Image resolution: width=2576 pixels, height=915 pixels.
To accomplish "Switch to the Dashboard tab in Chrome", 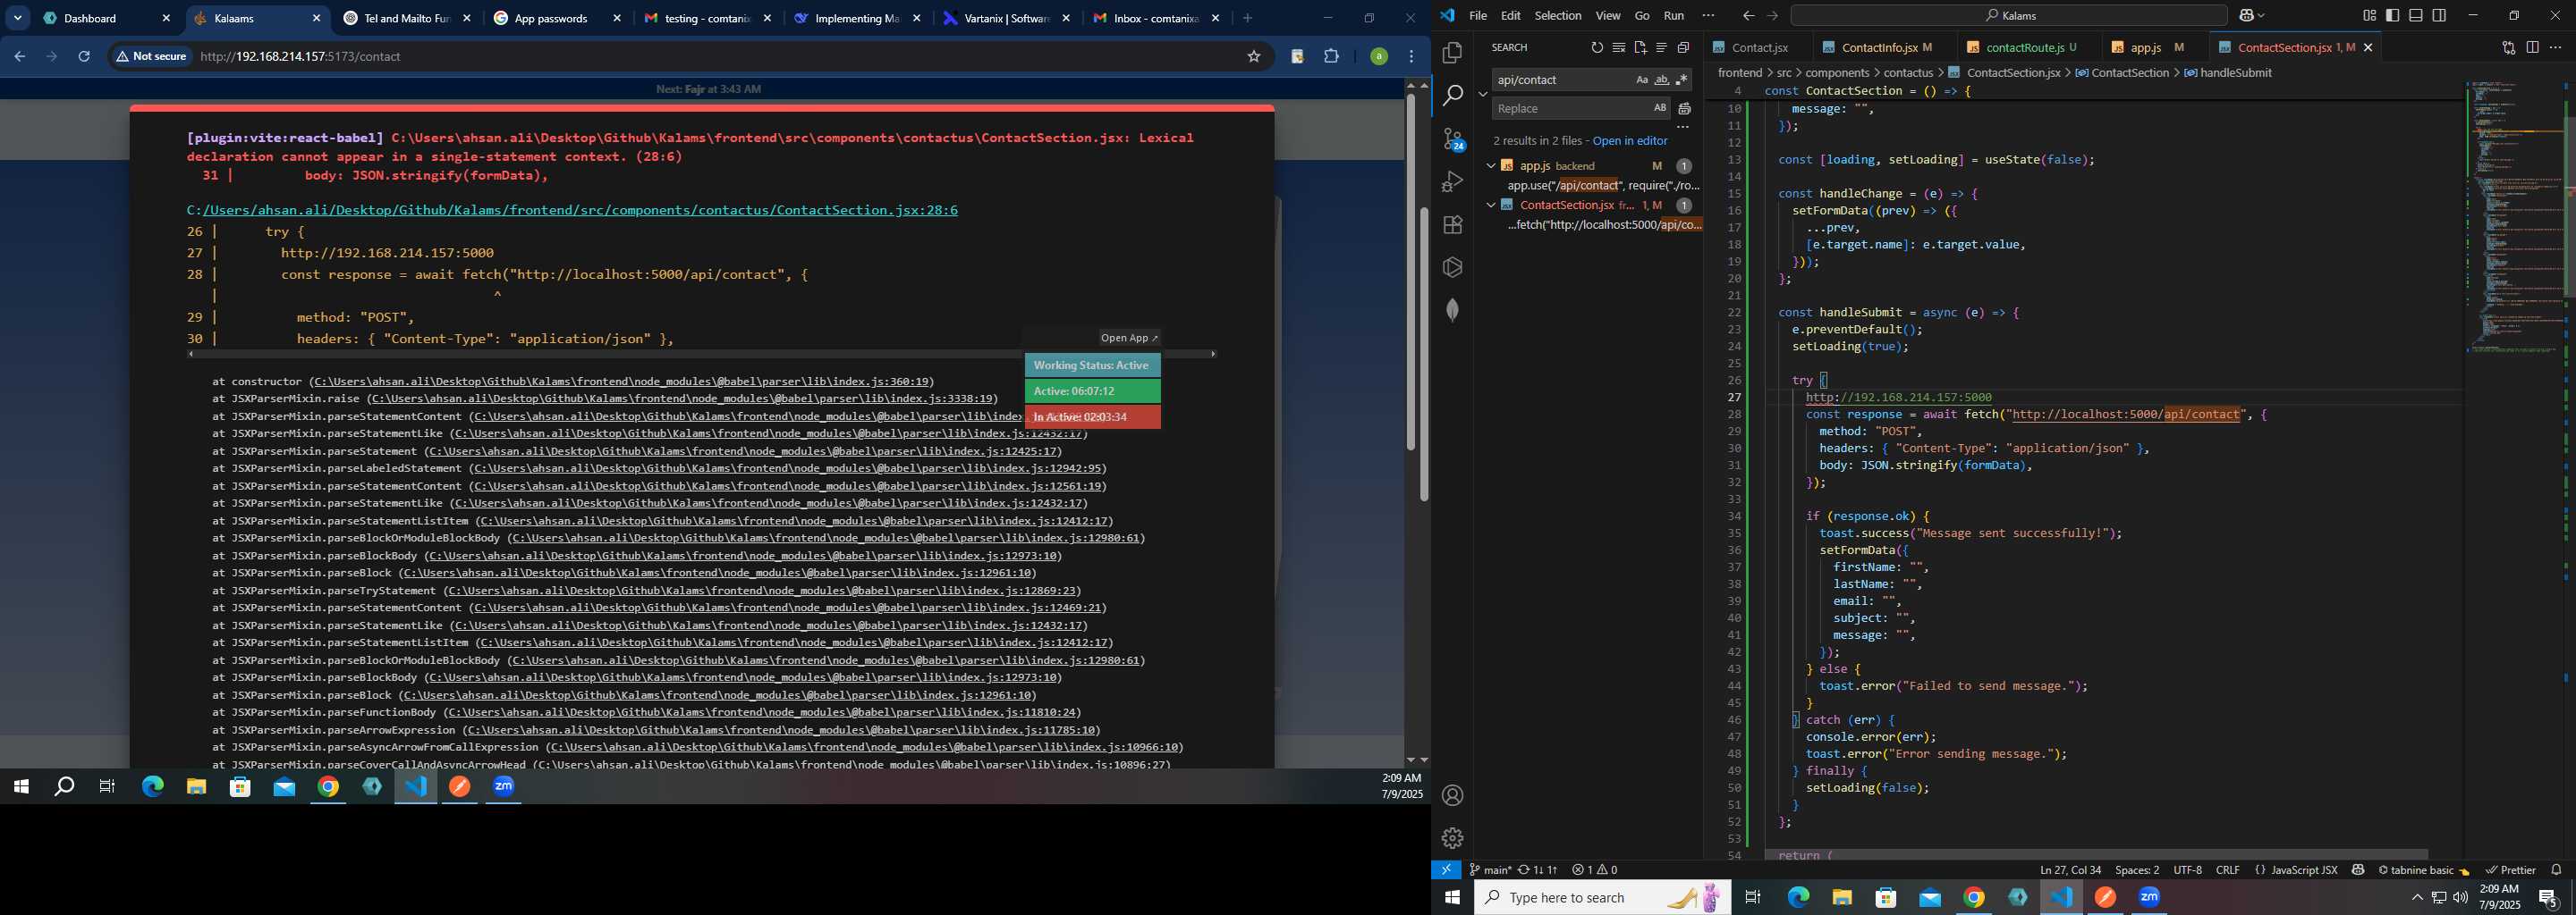I will (x=105, y=18).
